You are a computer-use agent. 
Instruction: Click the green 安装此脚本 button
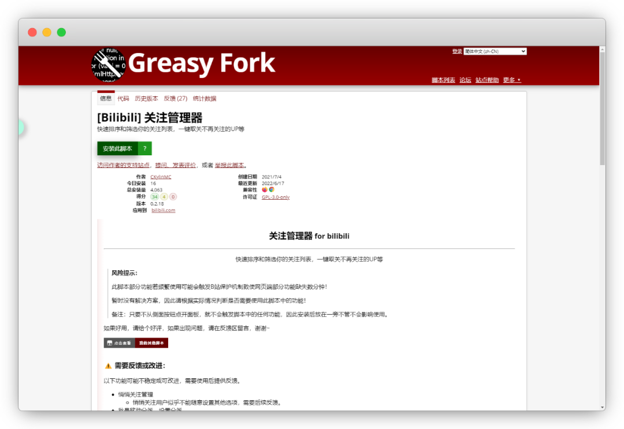coord(117,148)
